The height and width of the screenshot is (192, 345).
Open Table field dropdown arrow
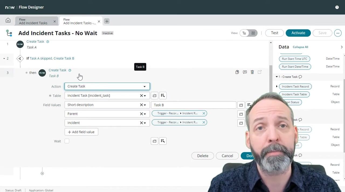point(145,96)
